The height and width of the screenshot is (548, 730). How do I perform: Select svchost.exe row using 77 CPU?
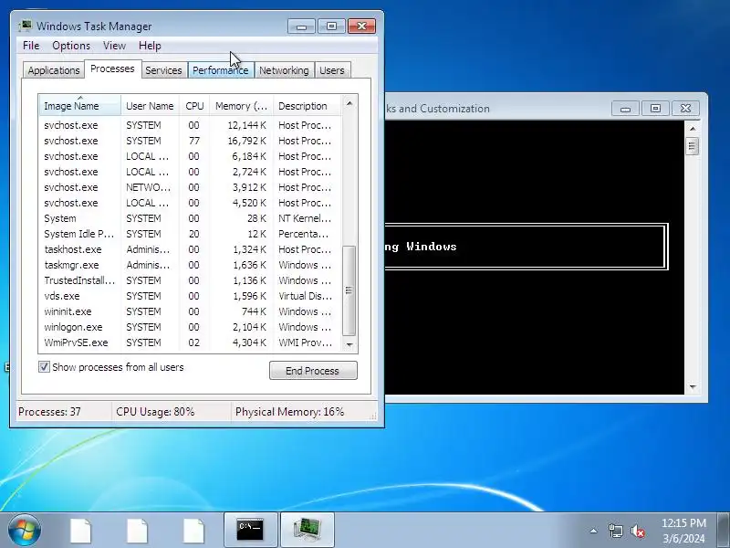[x=191, y=141]
